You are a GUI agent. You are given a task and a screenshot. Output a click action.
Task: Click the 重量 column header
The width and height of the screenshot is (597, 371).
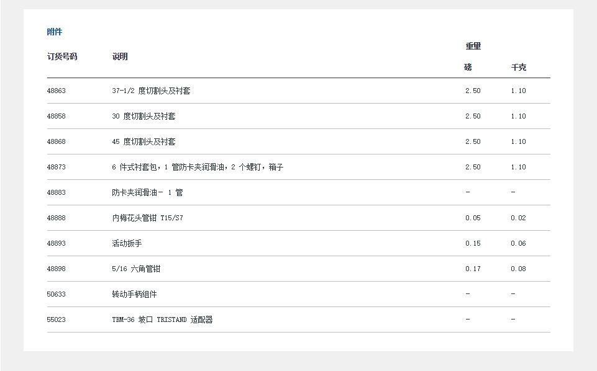(x=473, y=46)
